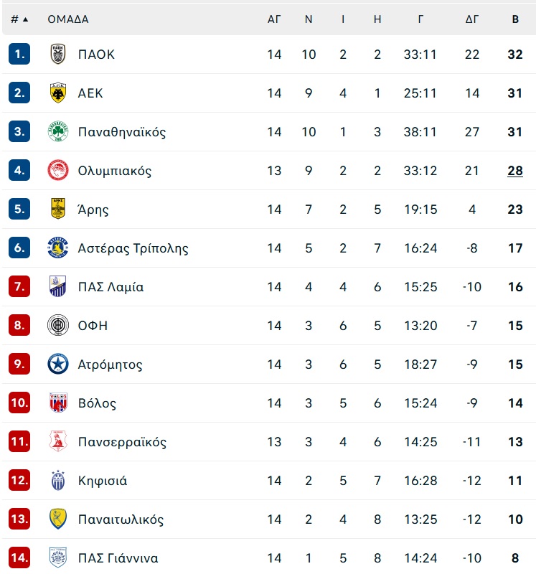Select the Παναθηναϊκός green shamrock logo
The image size is (536, 574).
pyautogui.click(x=58, y=132)
